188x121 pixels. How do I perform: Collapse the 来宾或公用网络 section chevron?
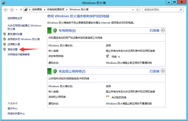163,71
